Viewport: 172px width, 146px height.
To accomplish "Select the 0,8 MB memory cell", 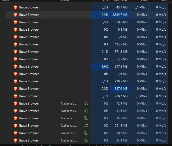I will [x=120, y=30].
